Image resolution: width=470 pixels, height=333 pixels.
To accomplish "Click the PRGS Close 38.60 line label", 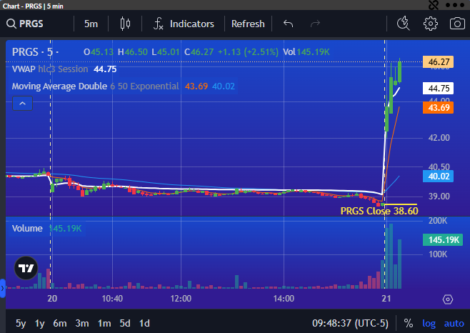I will 379,211.
